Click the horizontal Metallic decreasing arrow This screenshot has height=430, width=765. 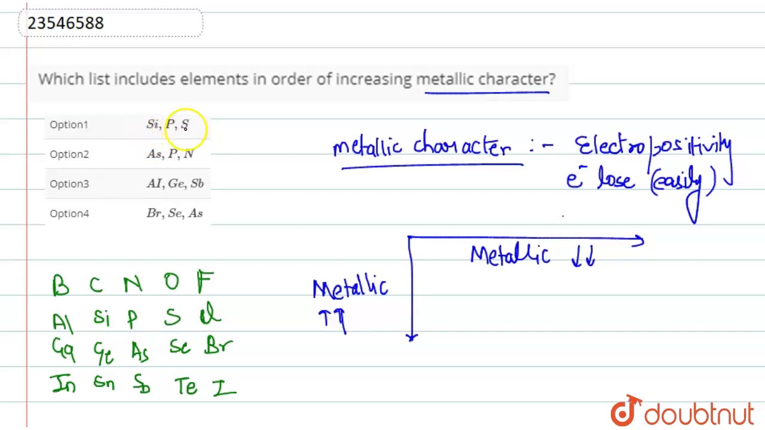526,239
